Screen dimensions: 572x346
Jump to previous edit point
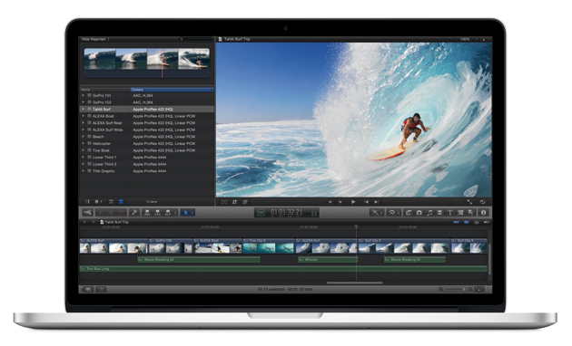coord(366,202)
